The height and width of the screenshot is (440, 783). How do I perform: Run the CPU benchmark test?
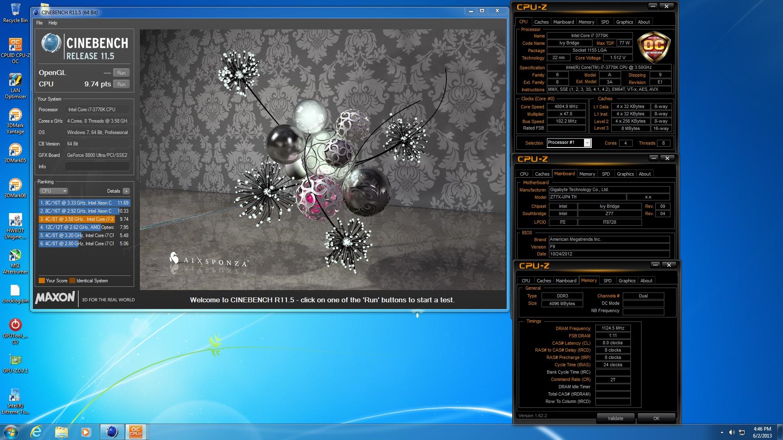click(x=121, y=84)
